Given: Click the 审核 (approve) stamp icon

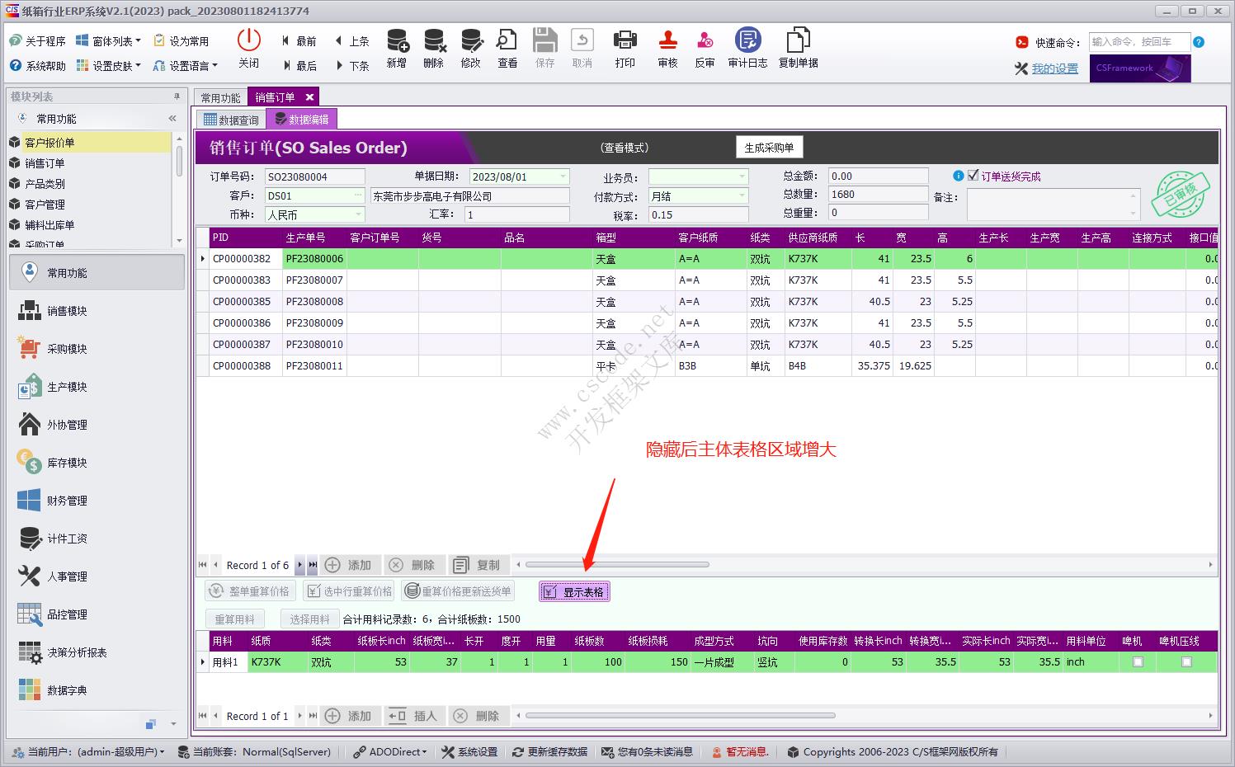Looking at the screenshot, I should click(667, 41).
